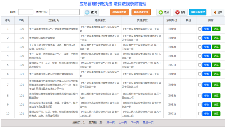Focus the ID号 input field
The image size is (226, 127).
(x=26, y=12)
